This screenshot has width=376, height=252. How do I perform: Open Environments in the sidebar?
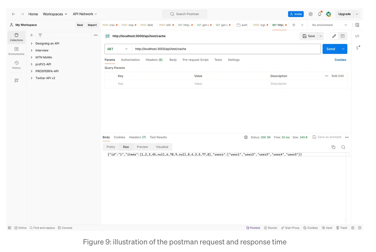click(x=17, y=51)
